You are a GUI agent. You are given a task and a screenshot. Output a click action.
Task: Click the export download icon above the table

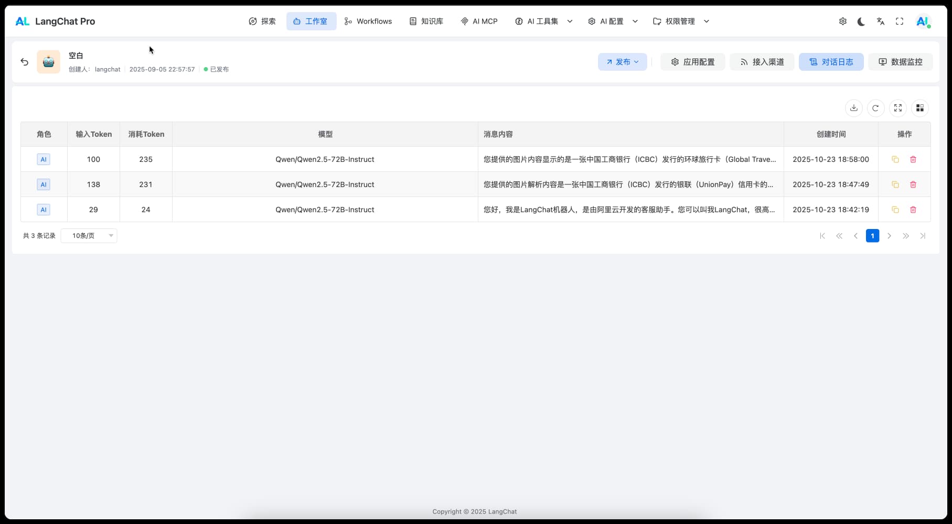click(854, 108)
